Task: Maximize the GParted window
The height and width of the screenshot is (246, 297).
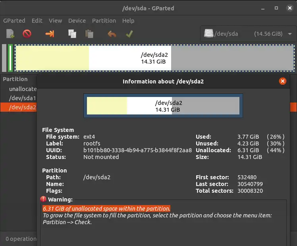Action: click(276, 8)
